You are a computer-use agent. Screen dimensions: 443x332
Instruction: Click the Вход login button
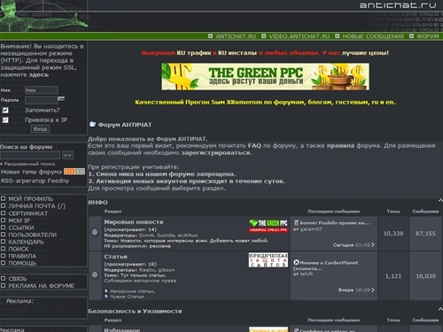coord(40,129)
